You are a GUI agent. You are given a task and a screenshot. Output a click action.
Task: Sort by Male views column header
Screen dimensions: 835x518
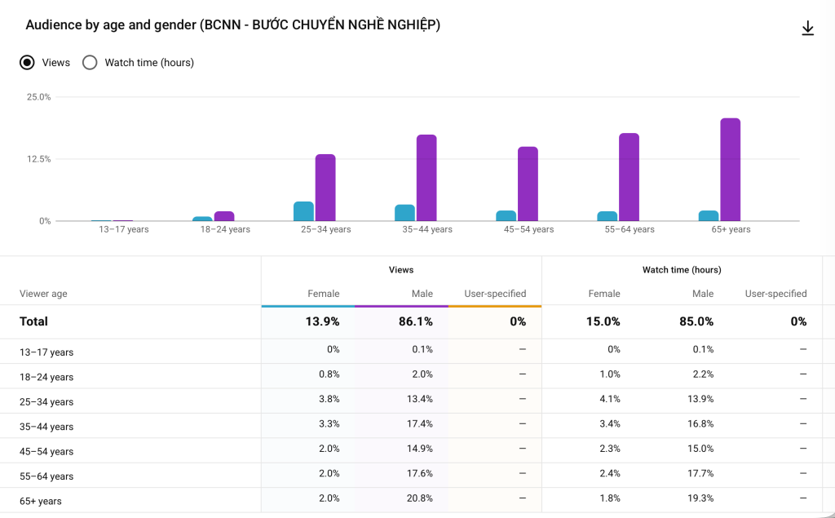click(422, 294)
